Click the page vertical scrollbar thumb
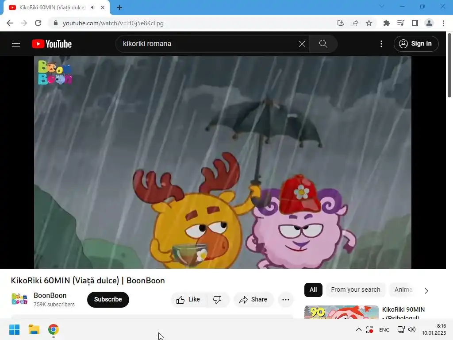 449,66
